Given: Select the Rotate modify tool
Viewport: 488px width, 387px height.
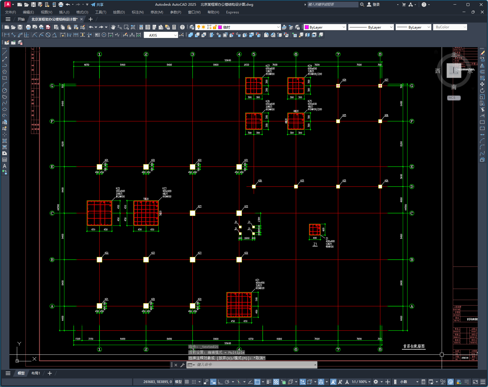Looking at the screenshot, I should click(x=482, y=91).
